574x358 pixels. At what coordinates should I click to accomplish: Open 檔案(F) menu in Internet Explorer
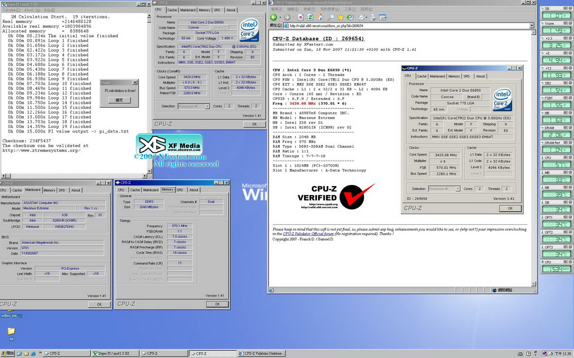[277, 9]
